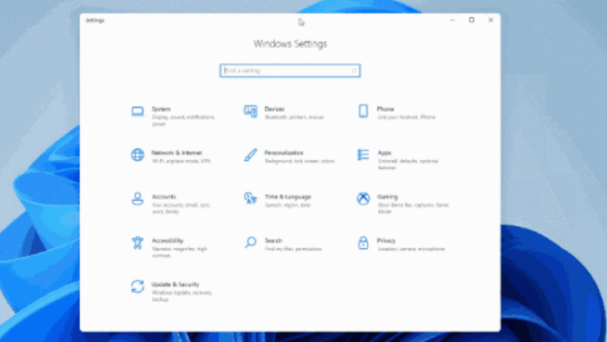This screenshot has width=607, height=342.
Task: Focus the Find a setting search field
Action: [x=290, y=71]
